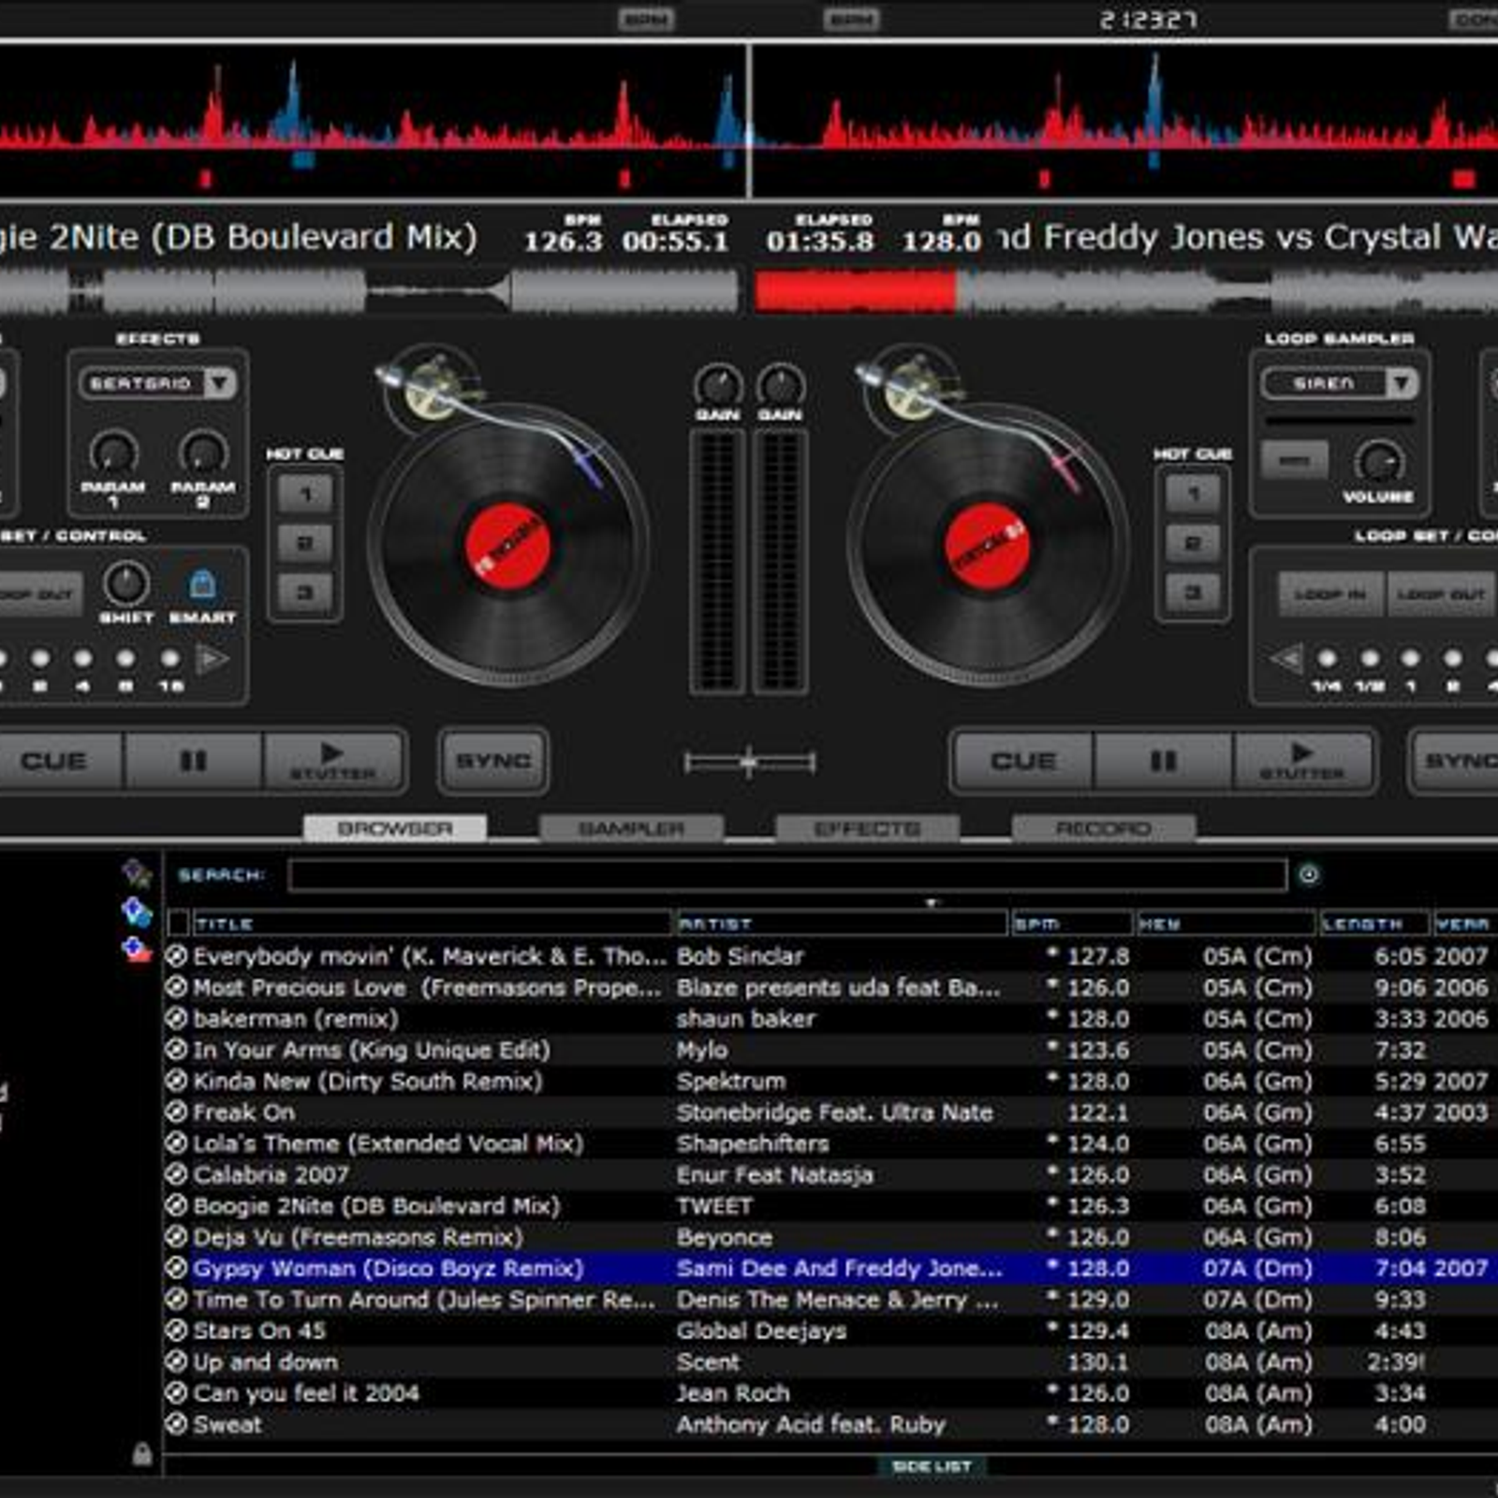
Task: Expand the Side List panel
Action: [x=932, y=1466]
